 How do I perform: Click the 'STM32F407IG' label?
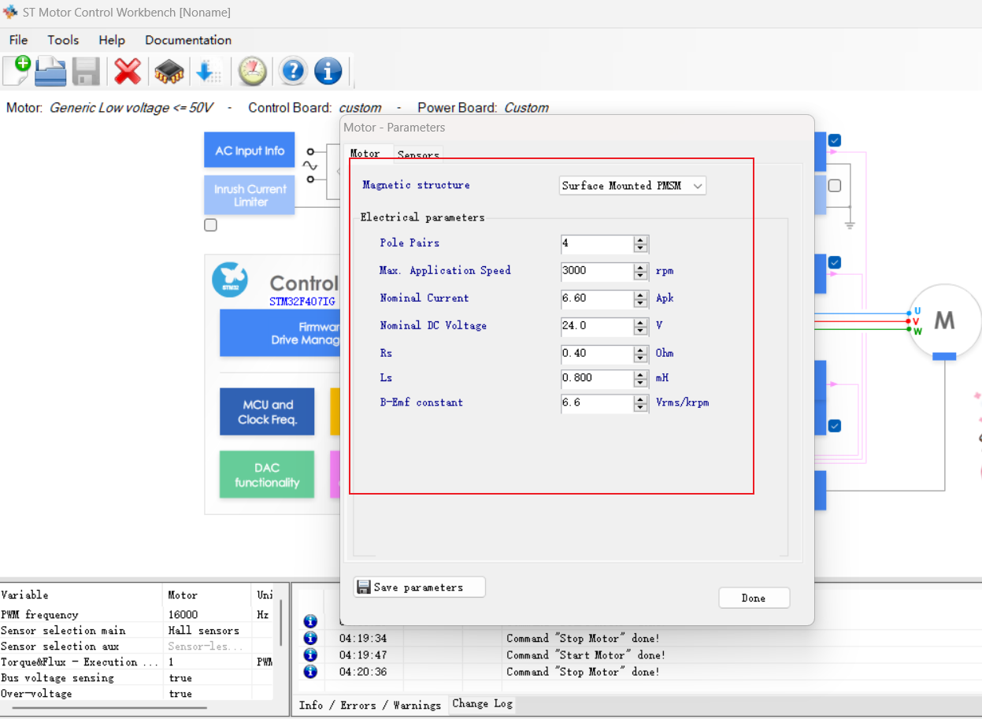point(302,302)
